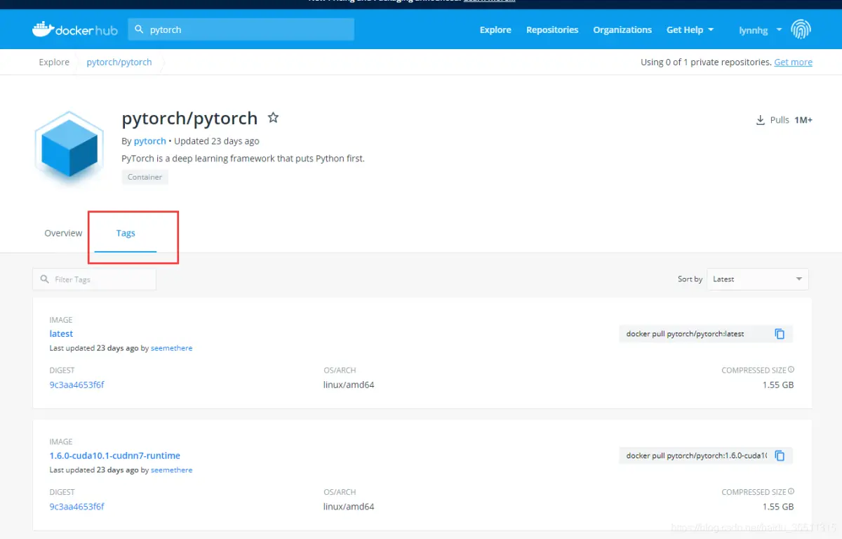
Task: Click the Get more link
Action: [793, 62]
